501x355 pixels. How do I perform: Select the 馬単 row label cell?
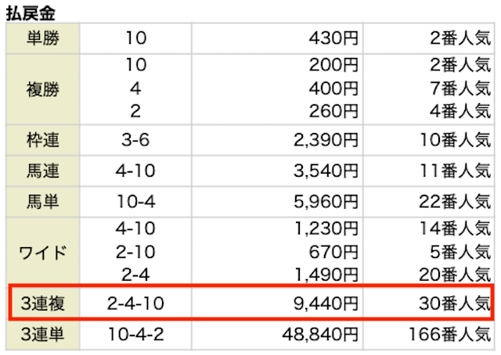(x=43, y=200)
